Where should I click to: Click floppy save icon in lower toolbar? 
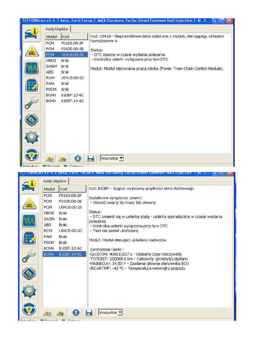click(89, 313)
